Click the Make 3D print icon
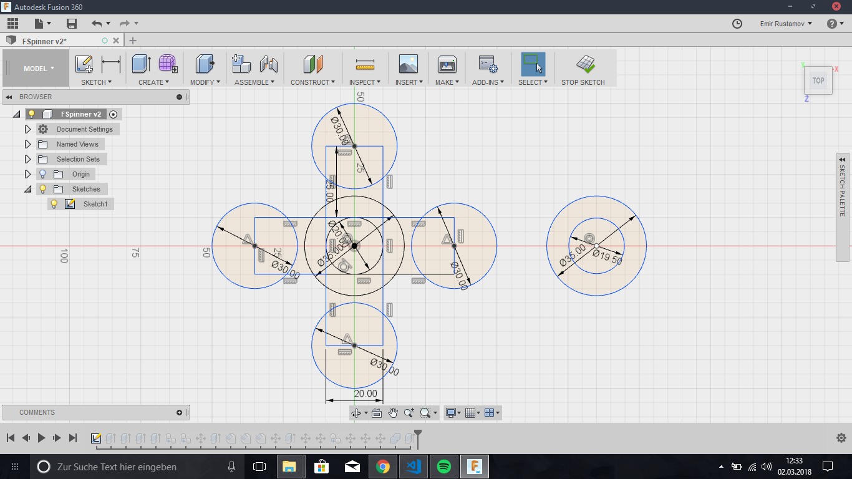 point(447,64)
